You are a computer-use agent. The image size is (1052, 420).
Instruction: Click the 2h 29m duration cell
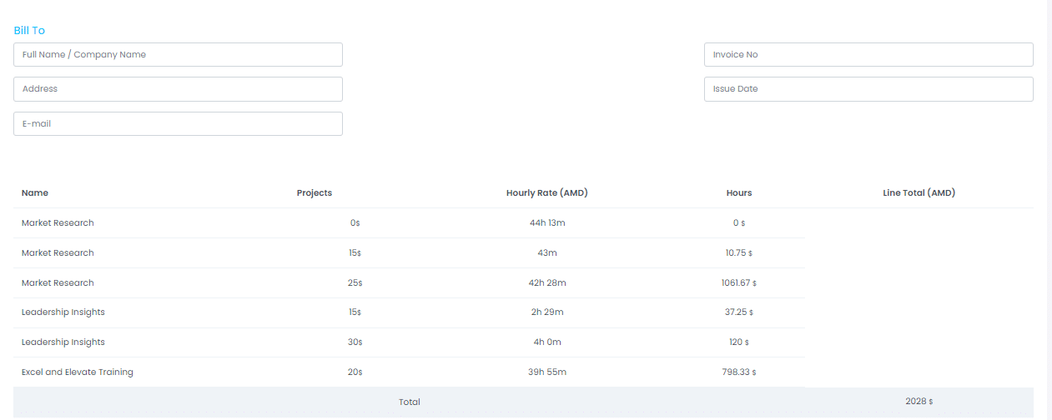click(547, 312)
